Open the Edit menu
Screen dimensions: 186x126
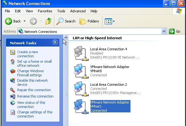point(18,11)
